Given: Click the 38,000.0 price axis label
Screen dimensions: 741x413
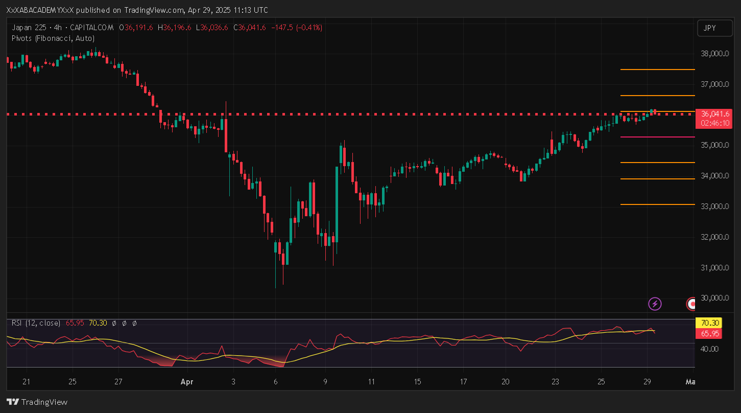Looking at the screenshot, I should point(713,54).
